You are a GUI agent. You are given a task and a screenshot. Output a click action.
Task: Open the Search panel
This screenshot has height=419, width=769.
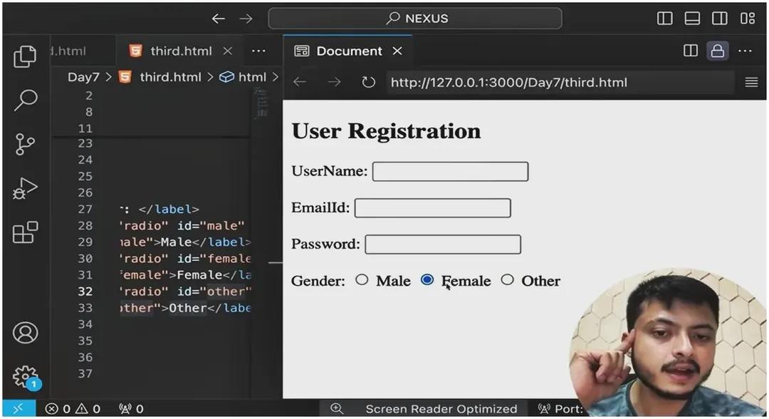pos(26,100)
